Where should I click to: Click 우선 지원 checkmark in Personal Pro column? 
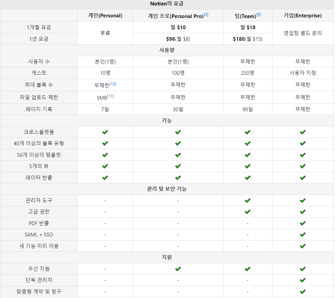[x=178, y=269]
